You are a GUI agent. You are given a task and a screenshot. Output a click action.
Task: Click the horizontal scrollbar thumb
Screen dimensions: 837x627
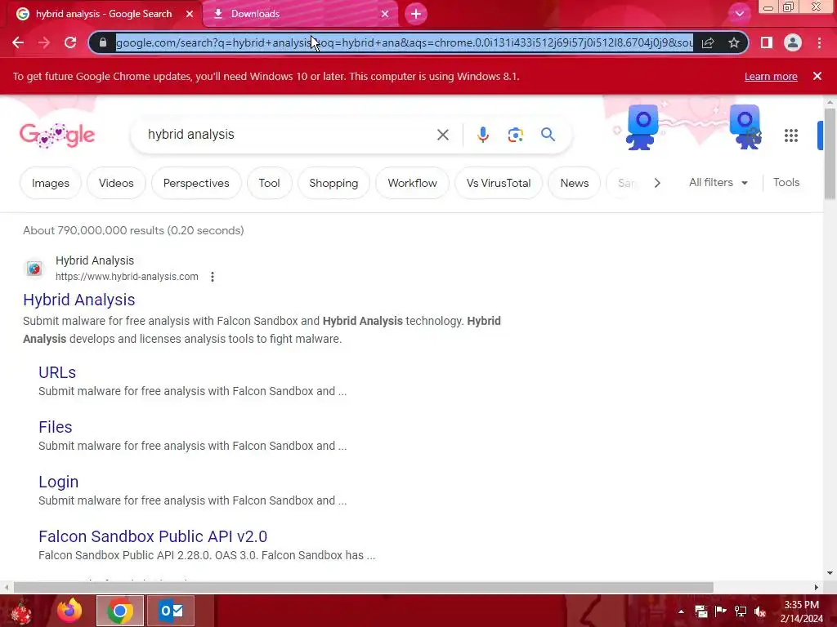point(364,587)
